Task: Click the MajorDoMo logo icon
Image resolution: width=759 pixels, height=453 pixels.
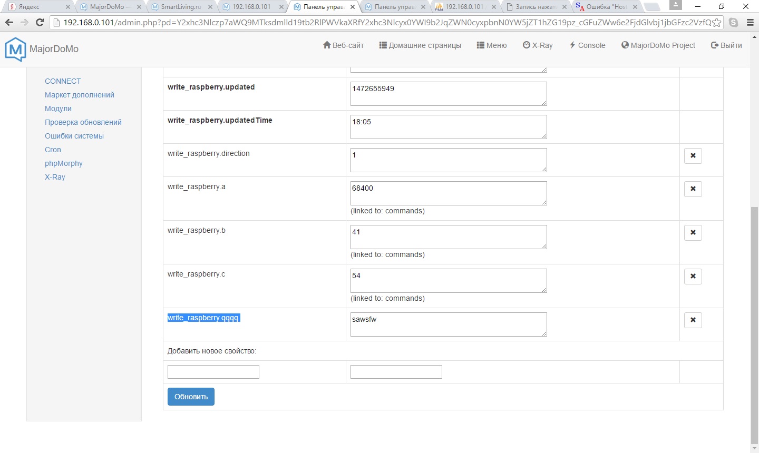Action: (x=15, y=50)
